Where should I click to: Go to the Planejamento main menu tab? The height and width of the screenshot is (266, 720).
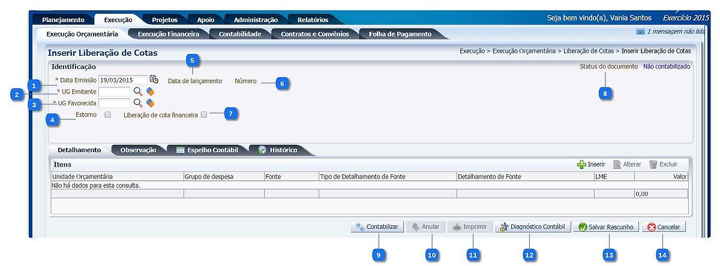[x=63, y=20]
